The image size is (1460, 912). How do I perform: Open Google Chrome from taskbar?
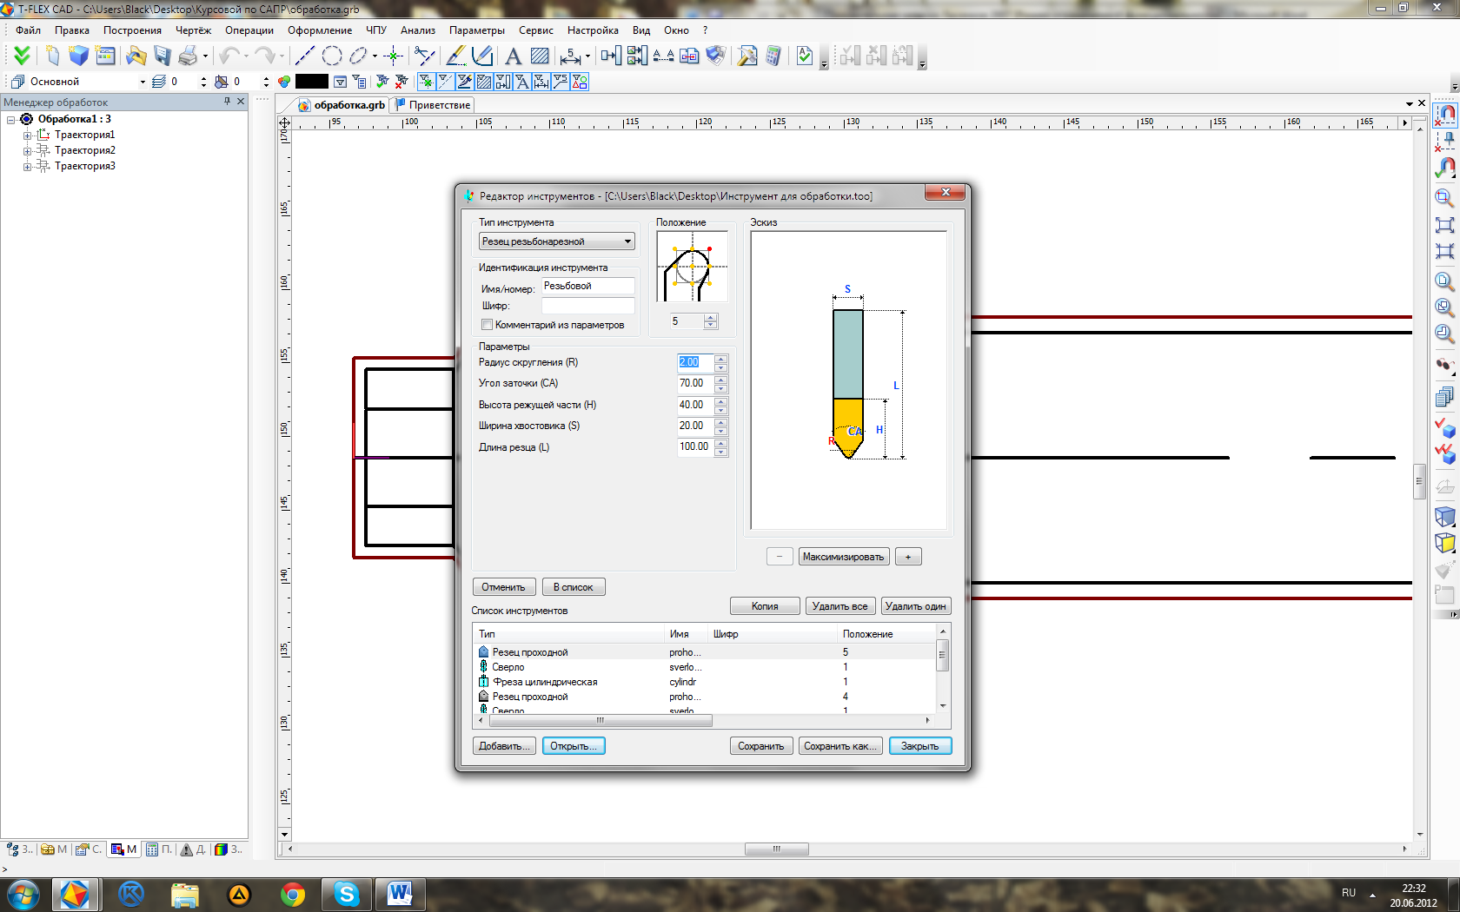point(293,894)
